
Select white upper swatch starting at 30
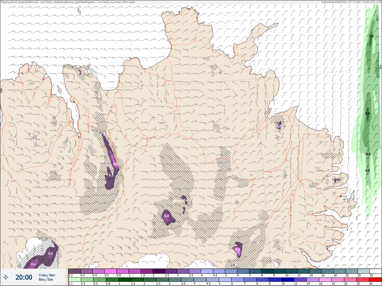coord(375,271)
